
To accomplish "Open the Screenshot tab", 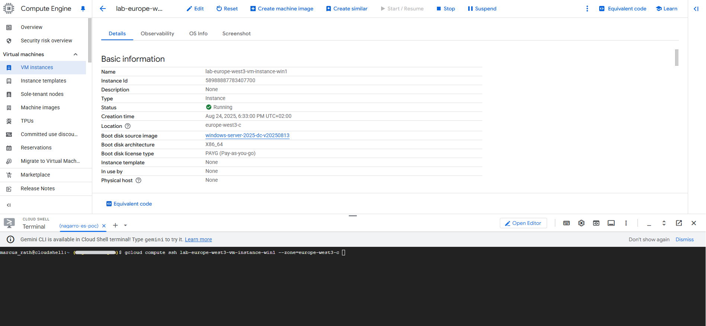I will coord(236,33).
